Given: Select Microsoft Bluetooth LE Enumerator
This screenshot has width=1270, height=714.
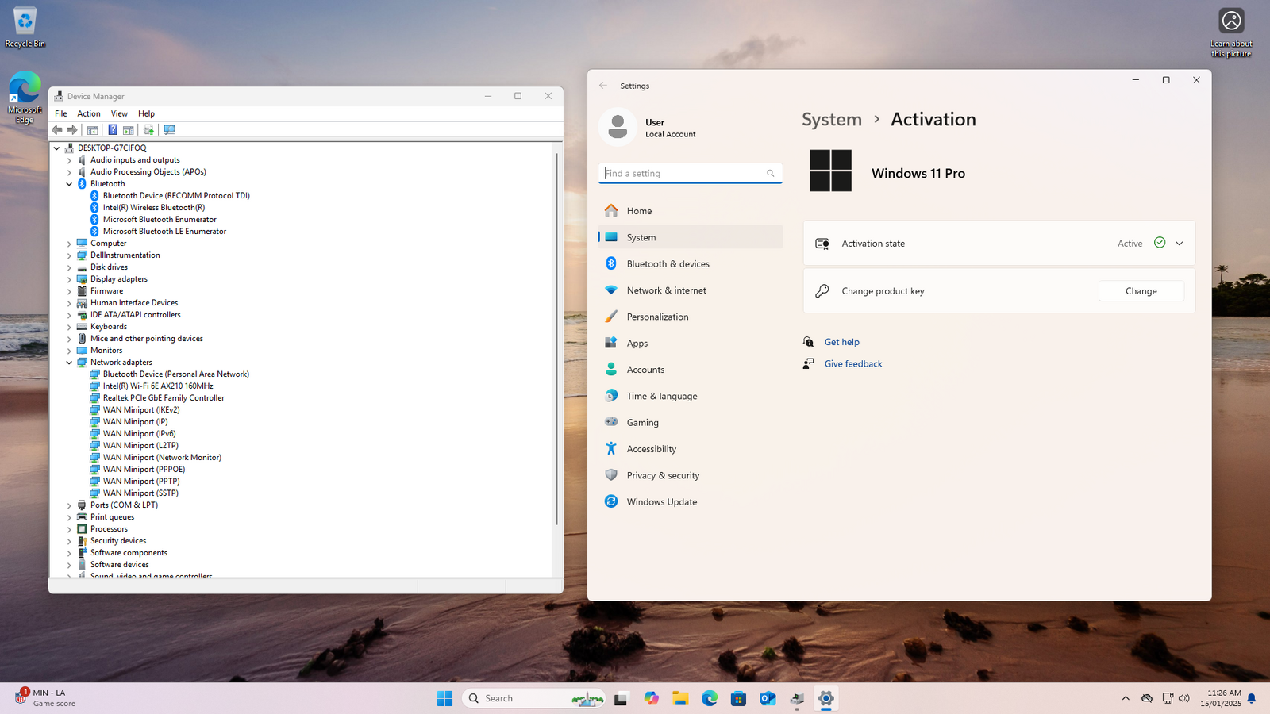Looking at the screenshot, I should click(164, 232).
